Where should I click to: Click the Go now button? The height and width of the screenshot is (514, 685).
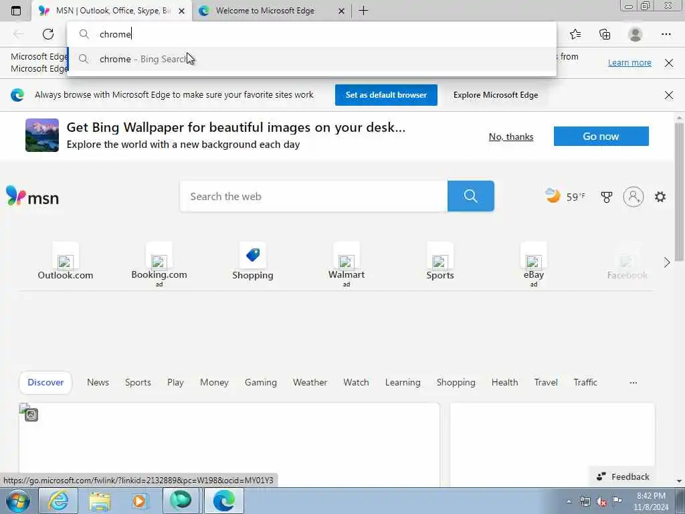point(601,137)
